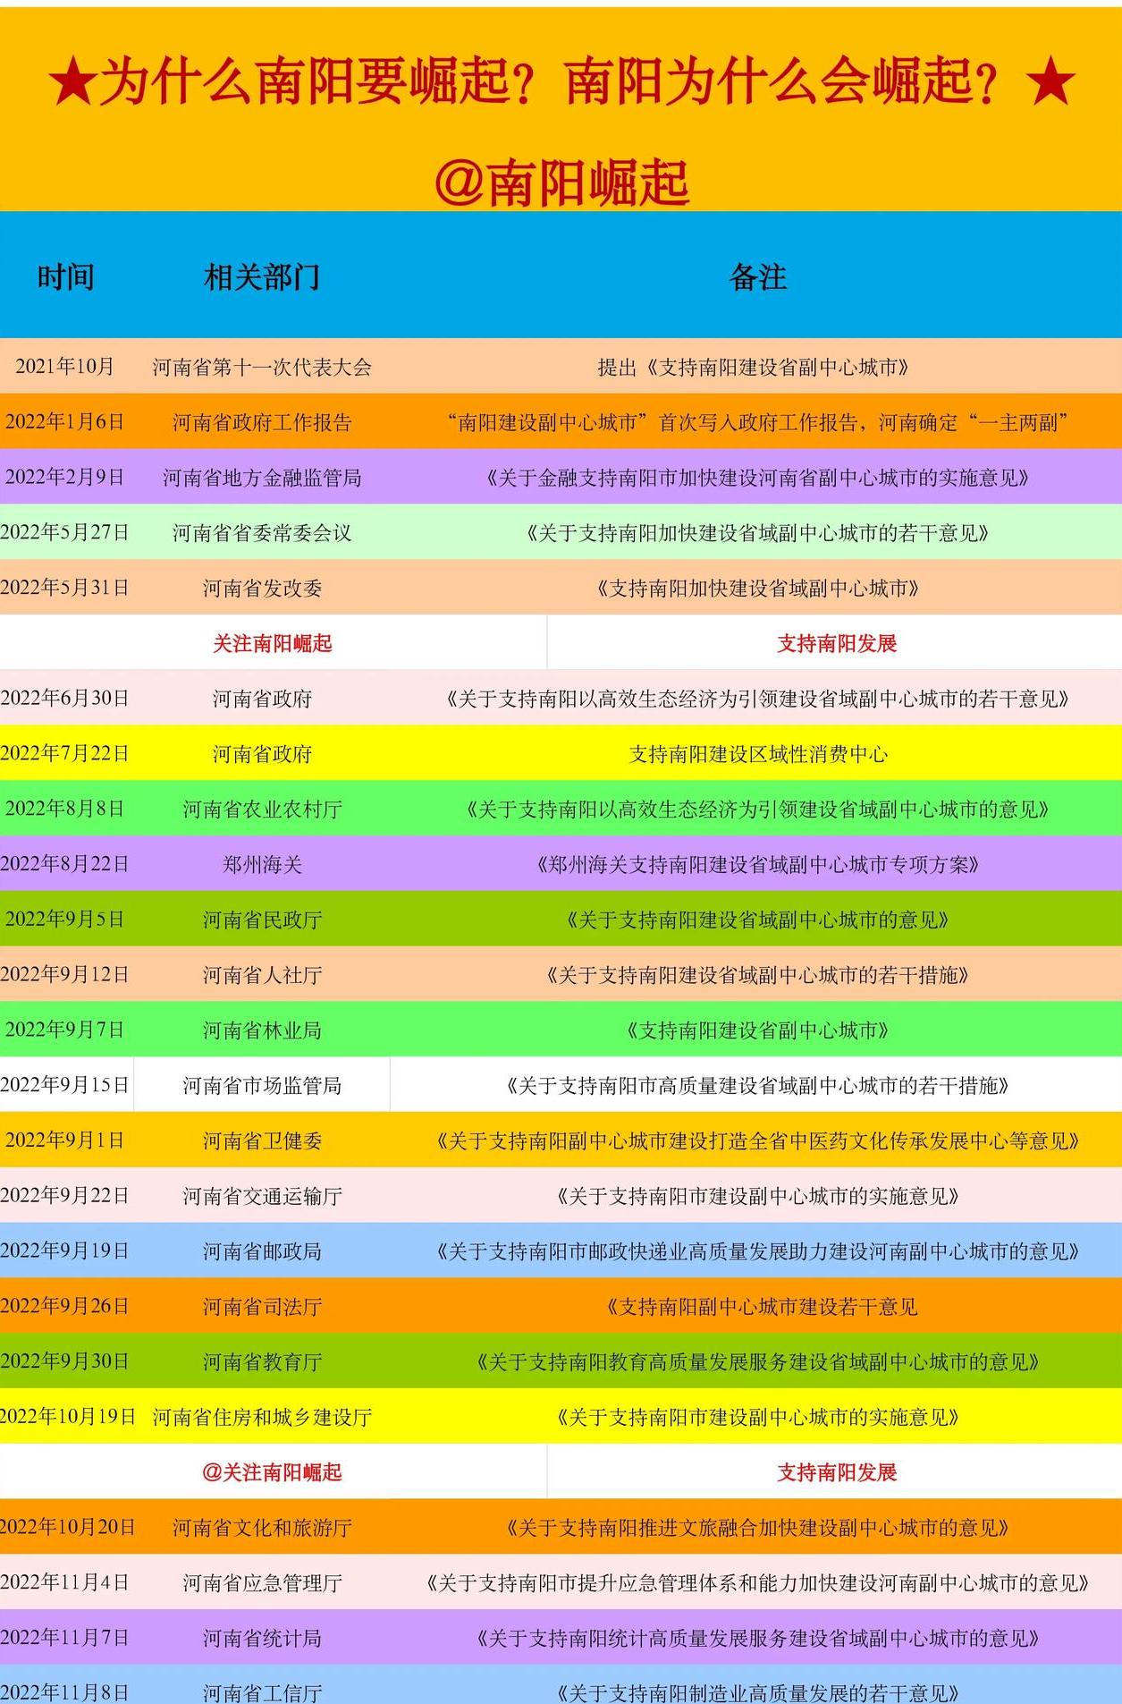Click "《支持南阳副中心城市建设若干意见" note
The height and width of the screenshot is (1704, 1122).
760,1308
